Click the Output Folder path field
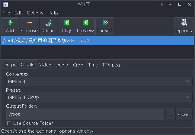Image resolution: width=195 pixels, height=135 pixels. pos(85,115)
